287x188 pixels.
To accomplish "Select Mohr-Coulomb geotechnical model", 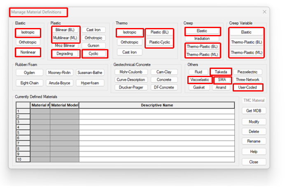I will tap(131, 72).
